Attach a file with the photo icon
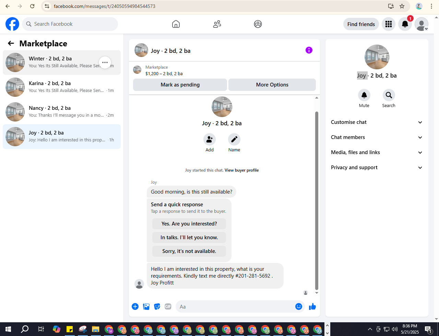The width and height of the screenshot is (439, 336). pos(146,306)
